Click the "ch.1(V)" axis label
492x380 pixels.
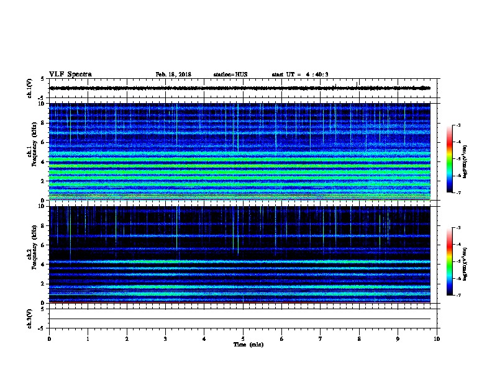(x=29, y=88)
